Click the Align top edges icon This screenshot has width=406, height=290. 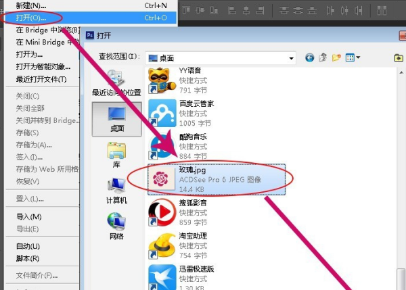[x=186, y=10]
